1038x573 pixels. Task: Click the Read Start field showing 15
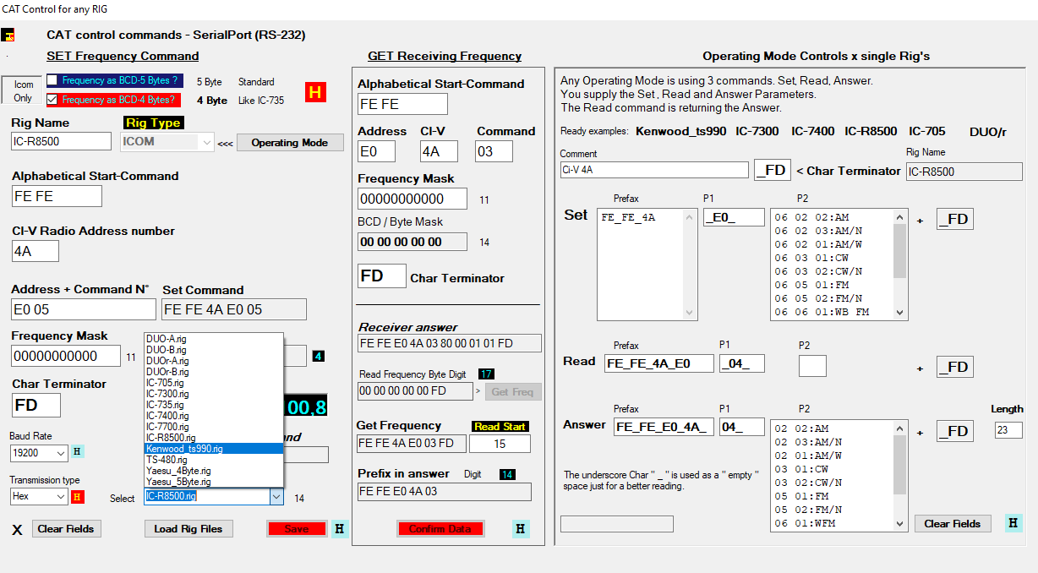point(500,444)
